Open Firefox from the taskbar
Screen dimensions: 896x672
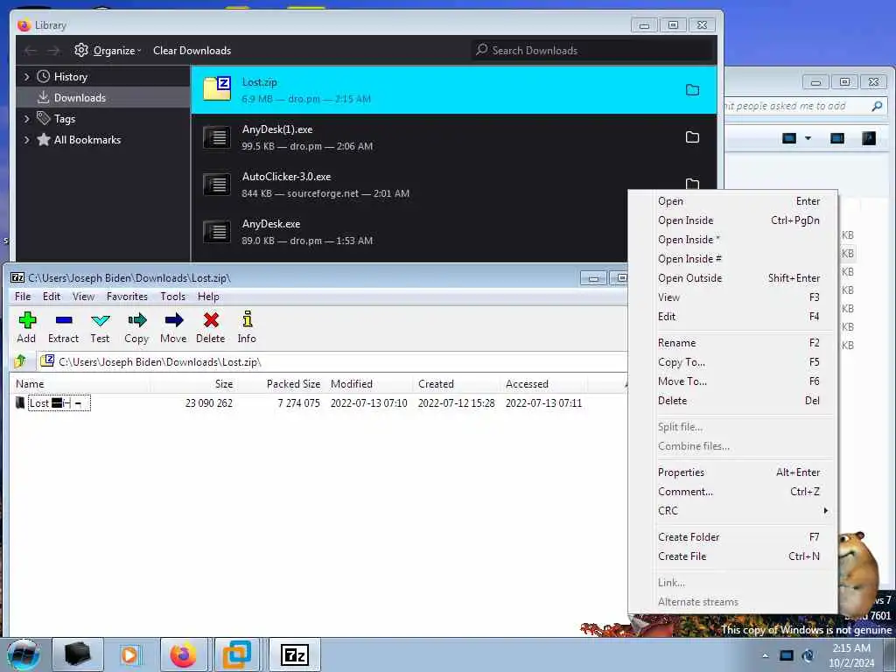(184, 654)
